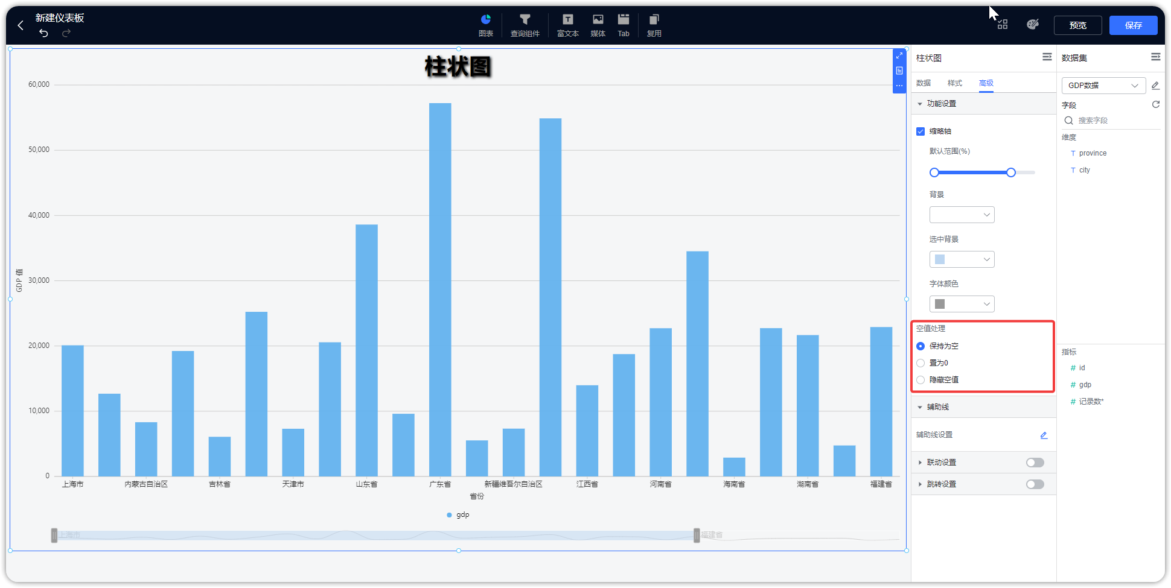Insert a 媒体 media element

598,25
